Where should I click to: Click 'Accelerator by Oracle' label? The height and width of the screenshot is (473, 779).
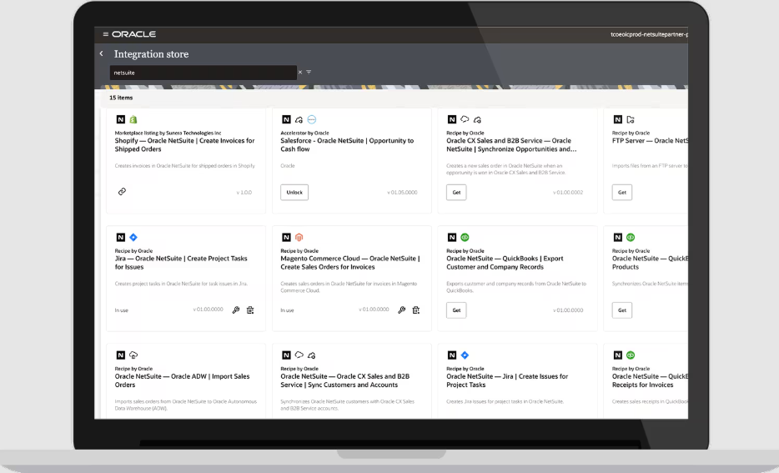(304, 133)
